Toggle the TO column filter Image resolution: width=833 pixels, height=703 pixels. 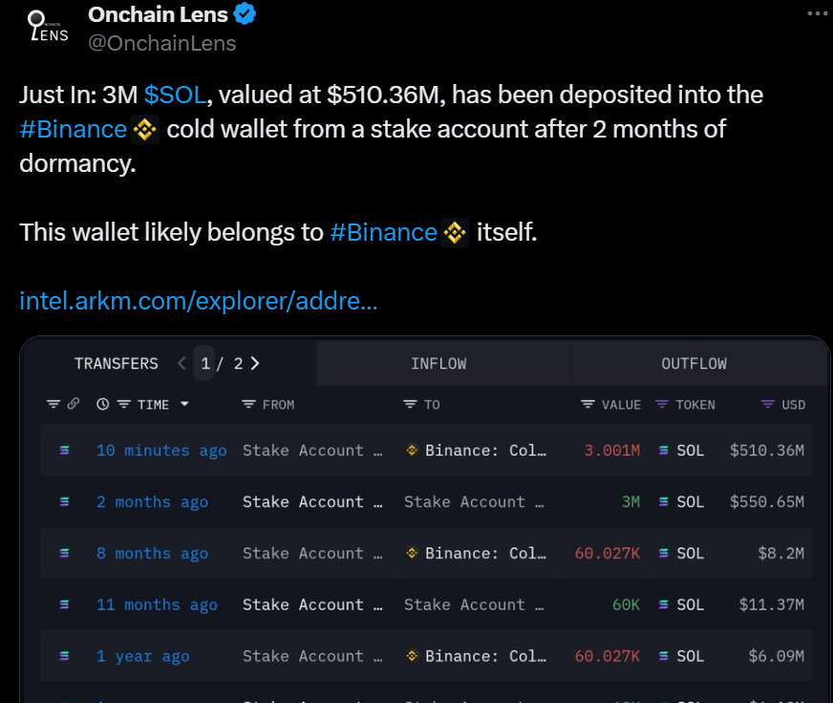[x=410, y=404]
